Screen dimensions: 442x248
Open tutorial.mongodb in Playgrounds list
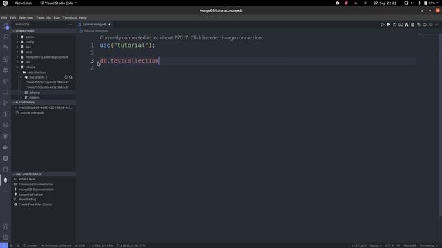coord(32,113)
